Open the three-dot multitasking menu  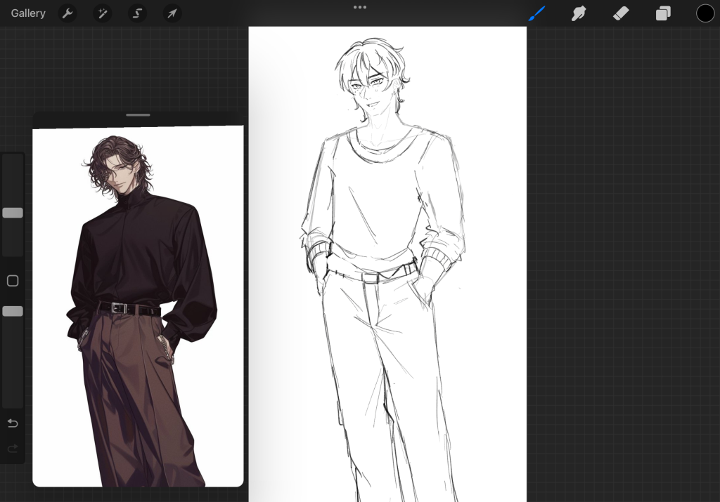(x=360, y=7)
